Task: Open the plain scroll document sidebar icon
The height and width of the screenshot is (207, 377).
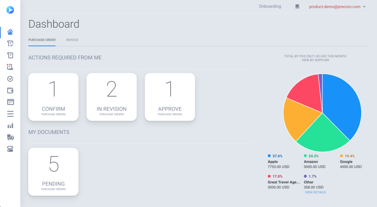Action: click(x=10, y=55)
